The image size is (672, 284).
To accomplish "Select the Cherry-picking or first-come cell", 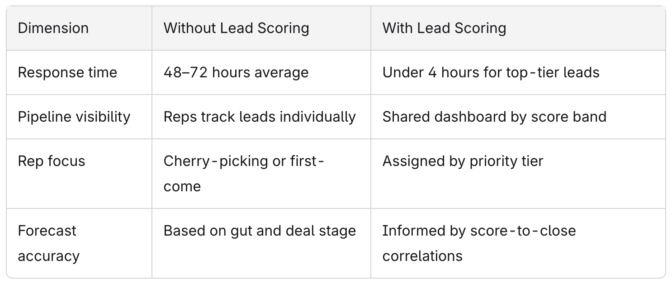I will 244,174.
